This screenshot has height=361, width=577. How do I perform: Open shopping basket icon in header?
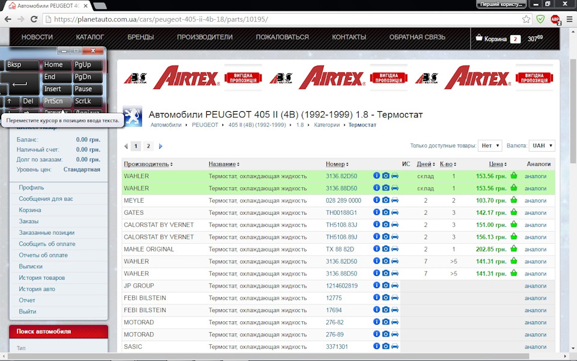[479, 37]
